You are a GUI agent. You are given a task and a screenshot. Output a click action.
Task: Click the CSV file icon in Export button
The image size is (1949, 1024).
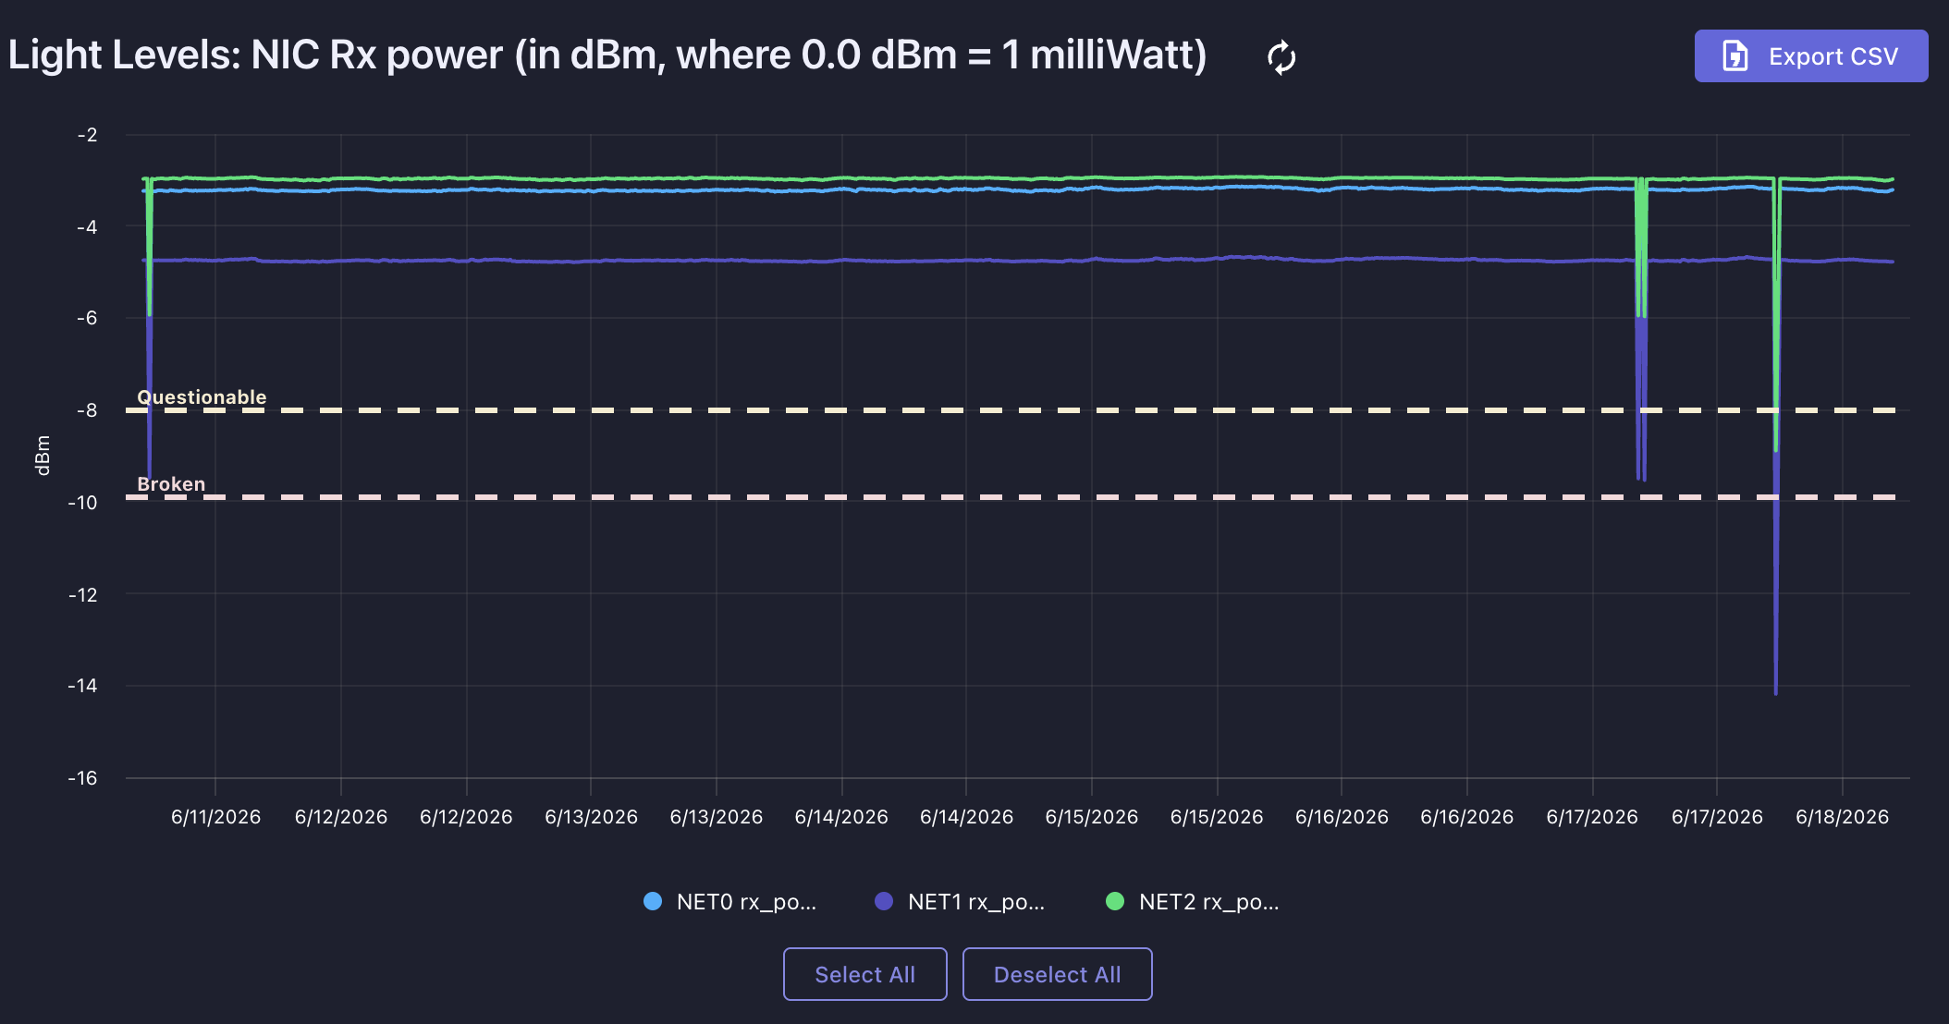point(1734,56)
